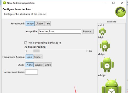Click the Android wizard banner icon
This screenshot has height=93, width=128.
pyautogui.click(x=120, y=12)
